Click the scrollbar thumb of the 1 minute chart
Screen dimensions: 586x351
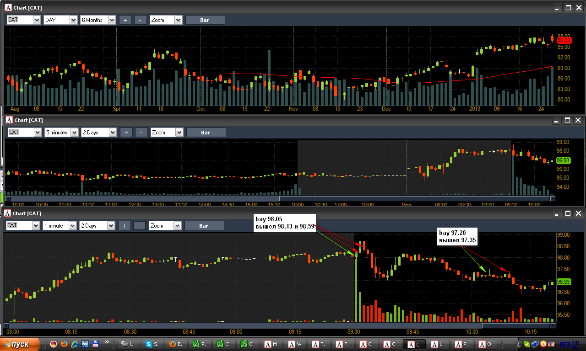click(x=515, y=325)
